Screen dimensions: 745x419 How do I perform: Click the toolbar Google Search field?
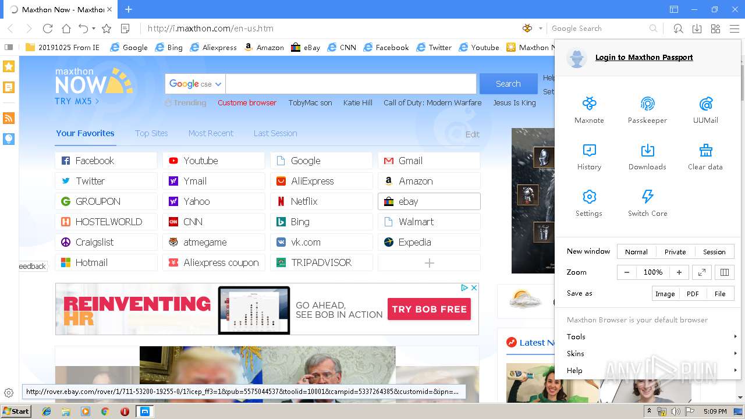coord(597,29)
